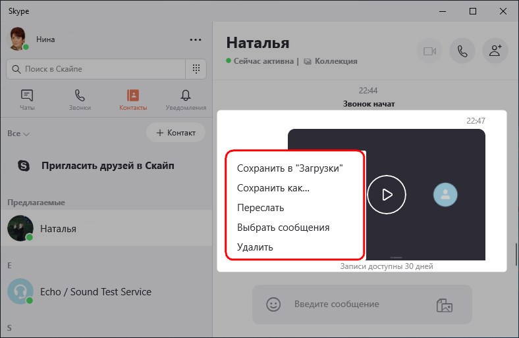The height and width of the screenshot is (338, 519).
Task: Click the chat scrollbar thumb
Action: click(x=516, y=254)
